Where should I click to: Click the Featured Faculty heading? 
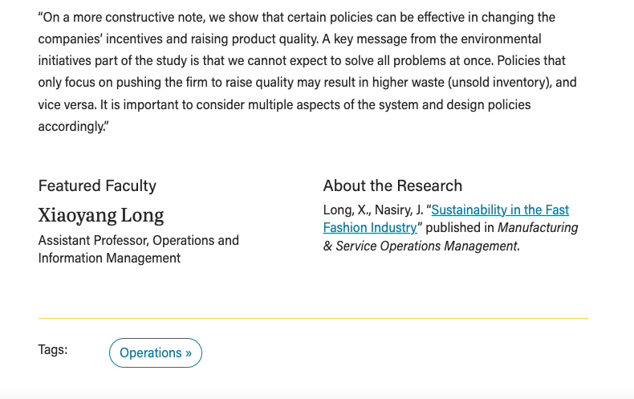[97, 185]
